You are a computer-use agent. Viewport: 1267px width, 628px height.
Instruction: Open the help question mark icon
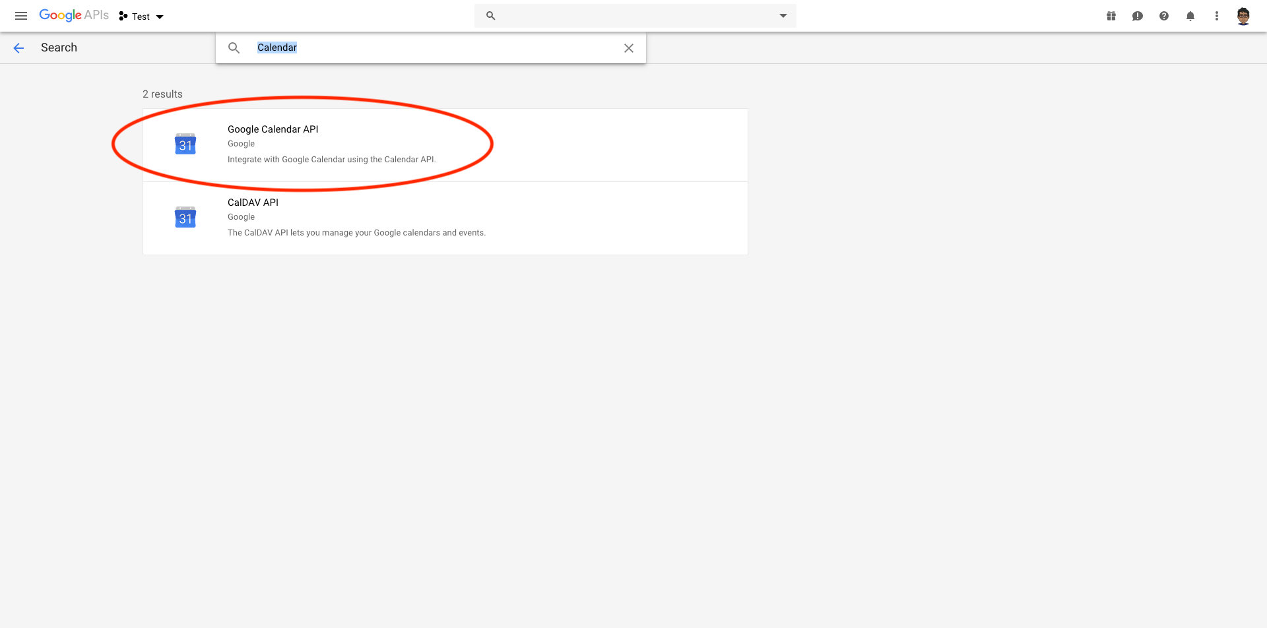(x=1164, y=16)
